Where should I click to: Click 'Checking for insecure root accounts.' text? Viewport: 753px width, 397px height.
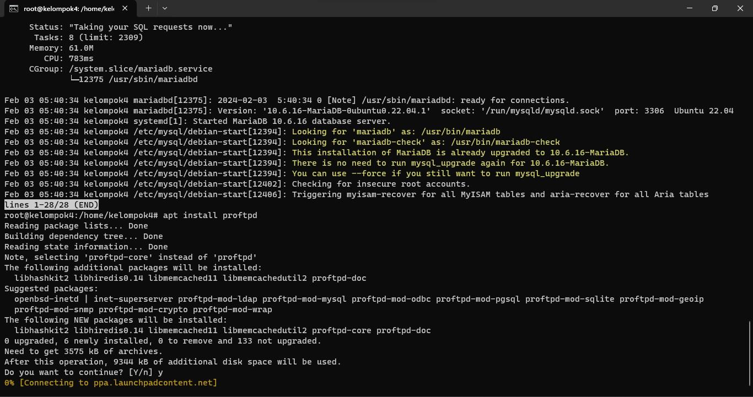point(381,184)
